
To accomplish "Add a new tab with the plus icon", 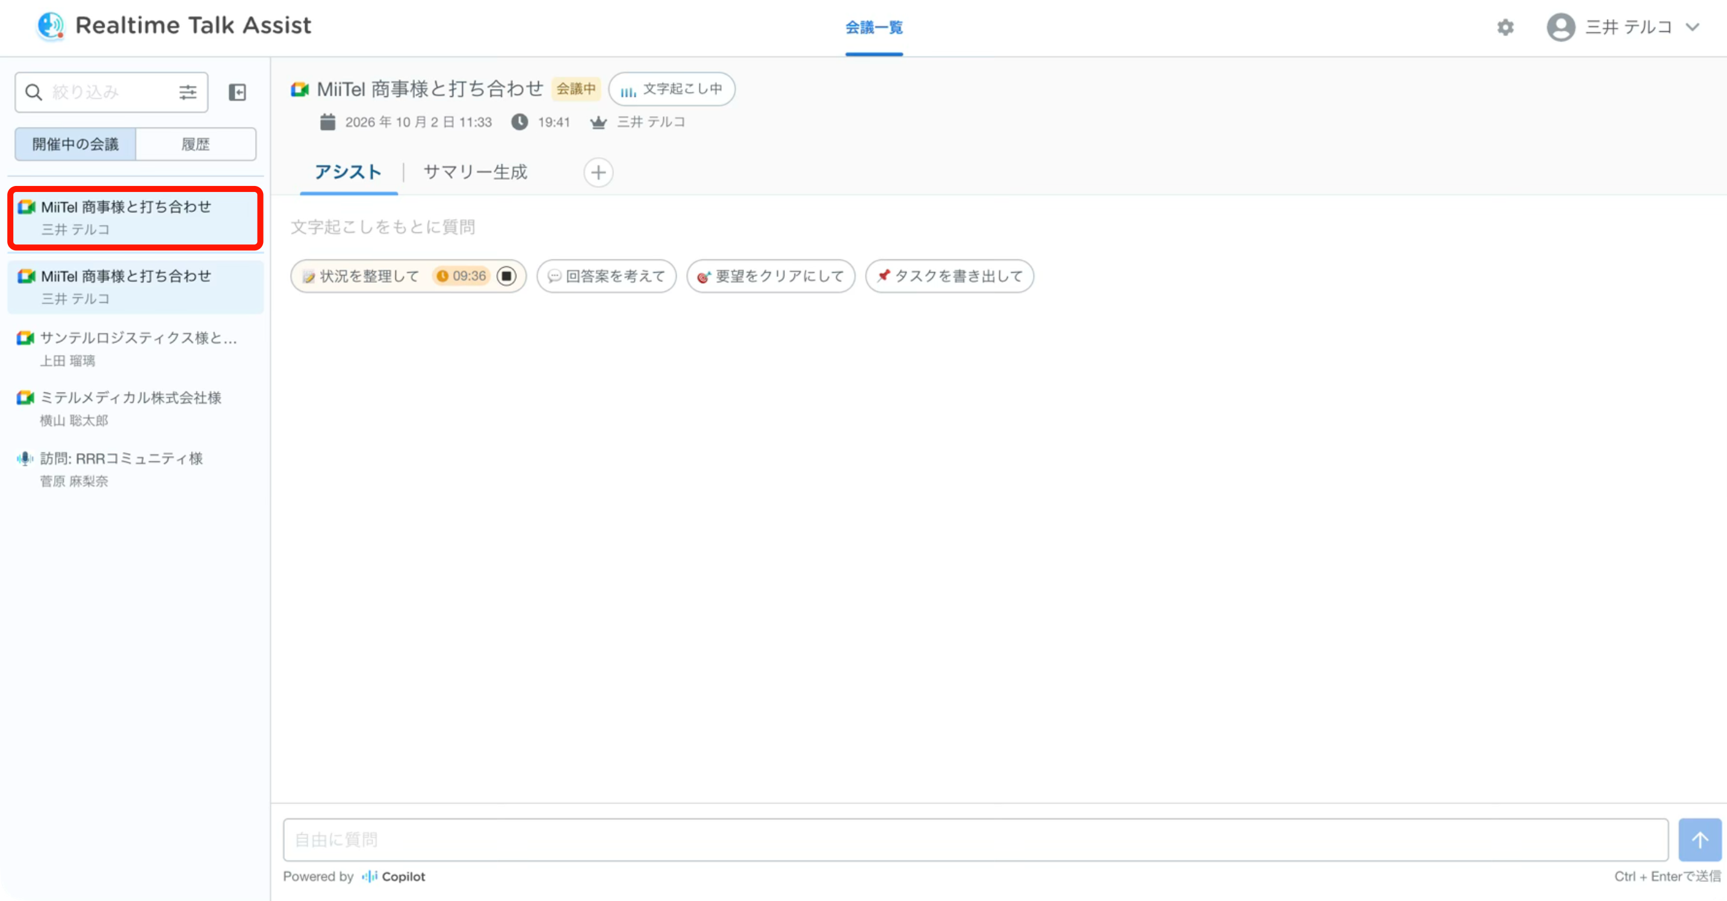I will coord(598,173).
